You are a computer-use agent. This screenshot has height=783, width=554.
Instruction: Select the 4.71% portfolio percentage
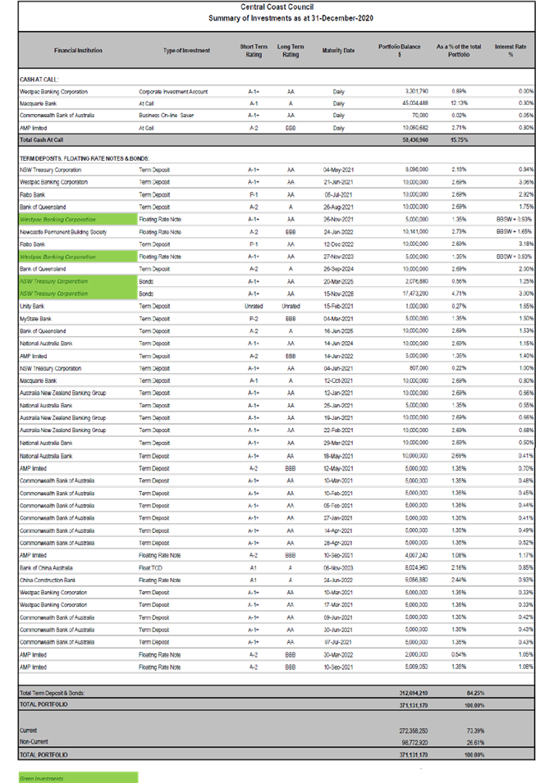point(459,294)
